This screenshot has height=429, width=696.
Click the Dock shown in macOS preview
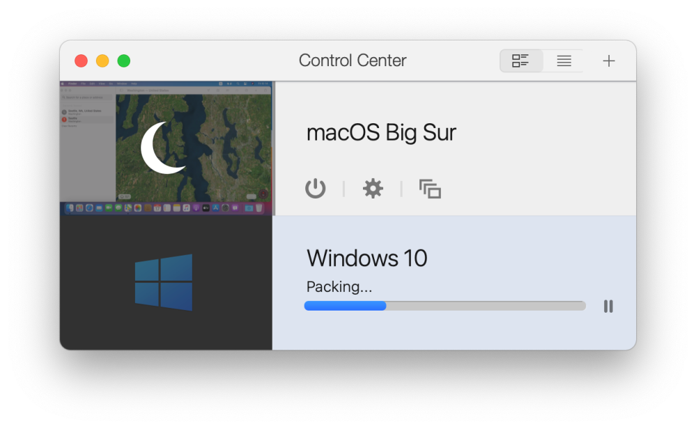coord(165,208)
